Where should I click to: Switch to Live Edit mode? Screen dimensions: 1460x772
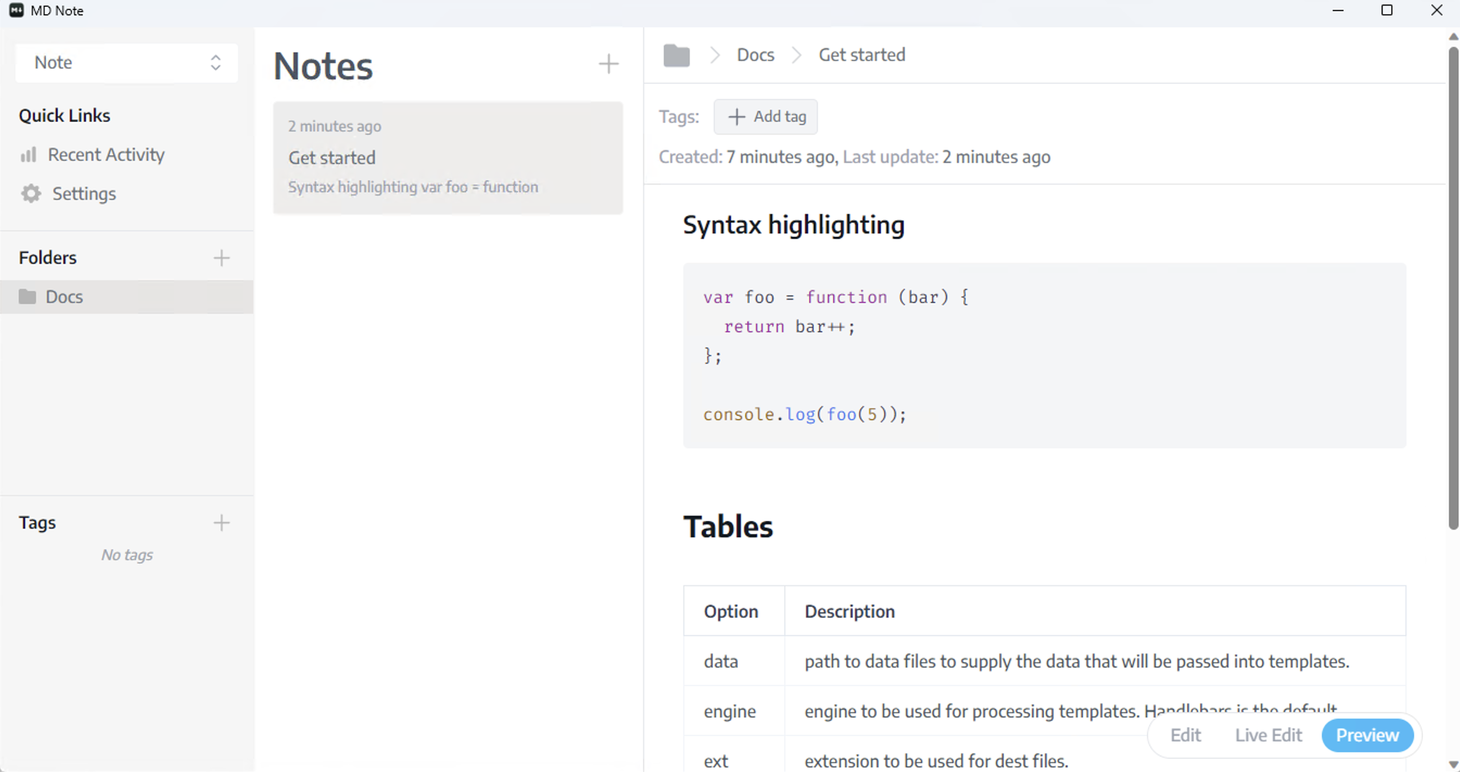(1268, 735)
